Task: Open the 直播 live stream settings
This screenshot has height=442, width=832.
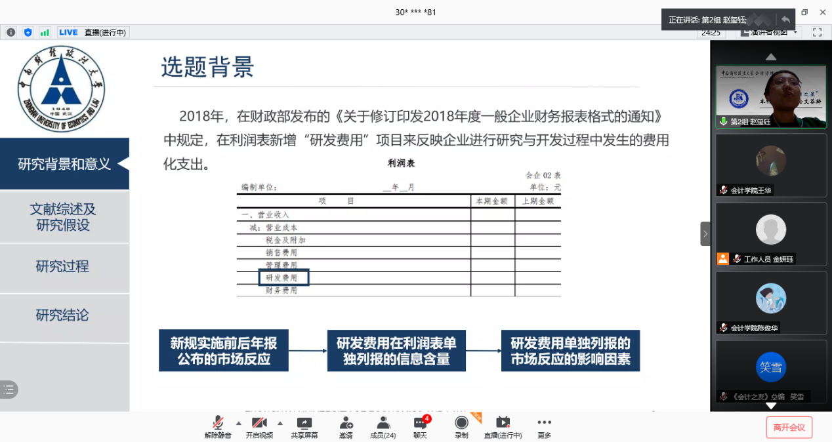Action: point(503,427)
